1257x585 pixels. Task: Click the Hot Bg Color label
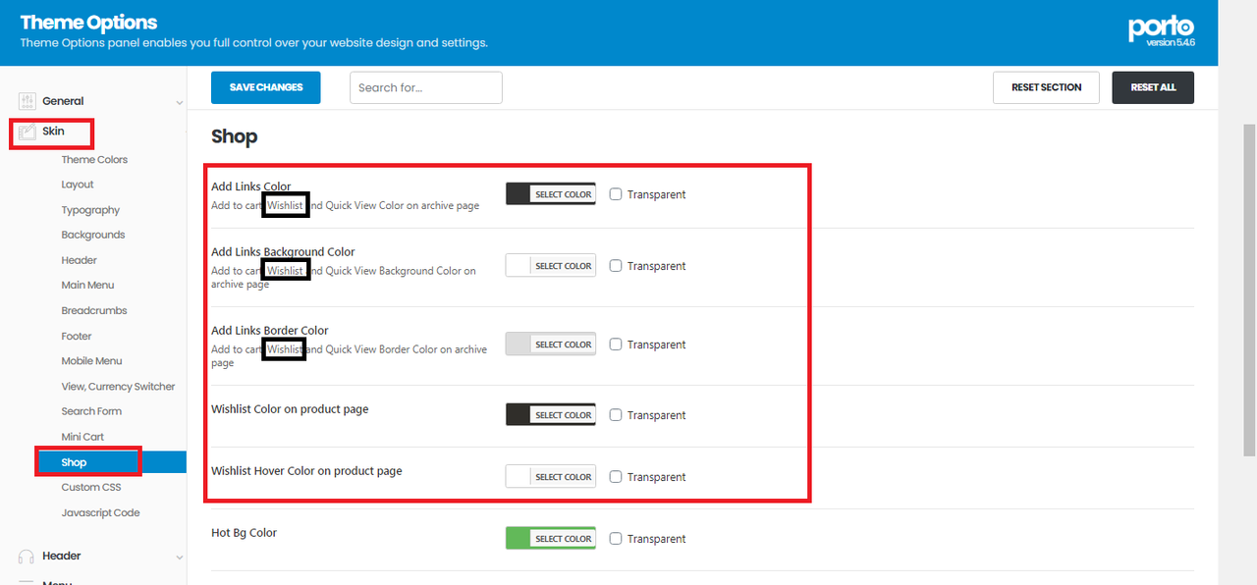tap(245, 533)
